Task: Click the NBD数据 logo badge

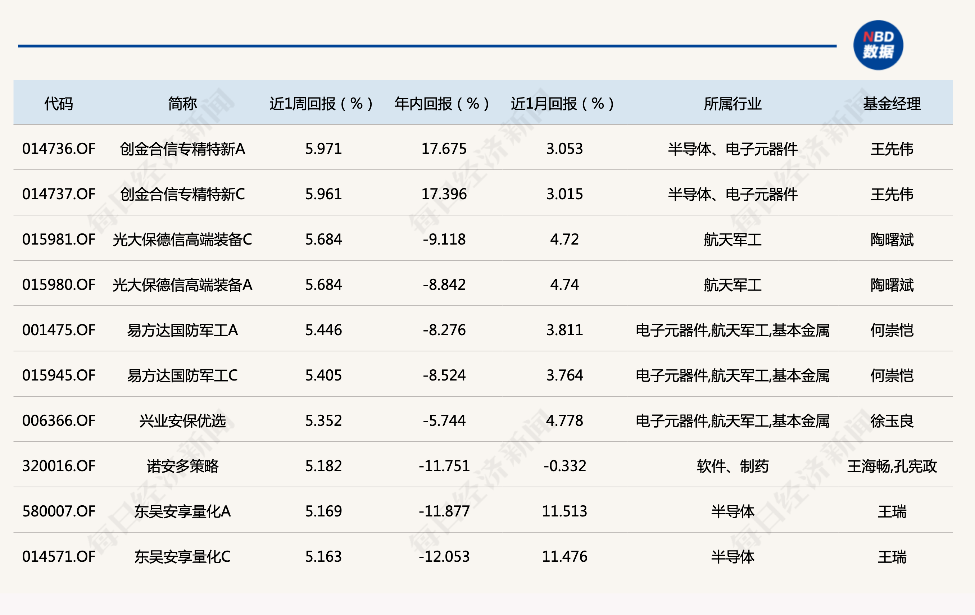Action: pos(878,45)
